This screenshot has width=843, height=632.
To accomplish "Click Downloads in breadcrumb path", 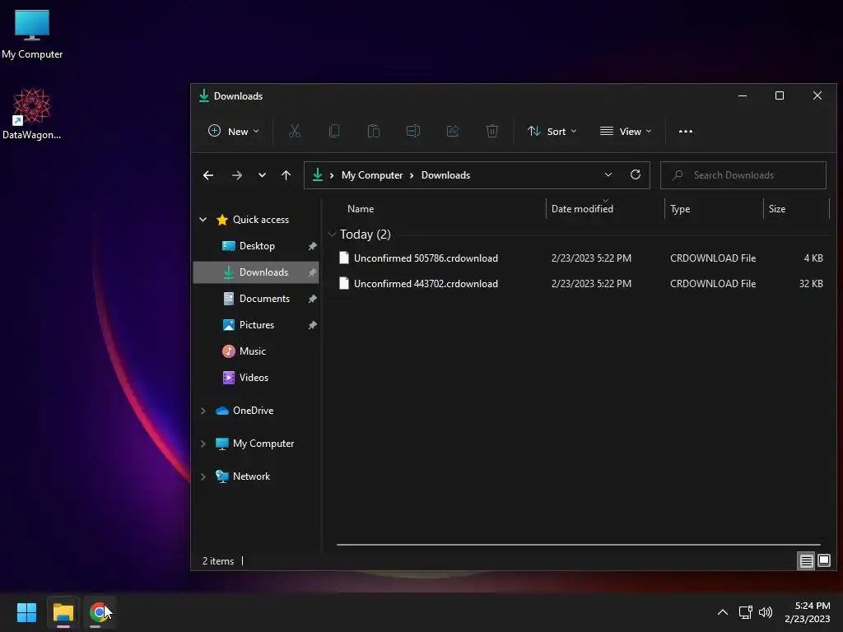I will pyautogui.click(x=445, y=175).
